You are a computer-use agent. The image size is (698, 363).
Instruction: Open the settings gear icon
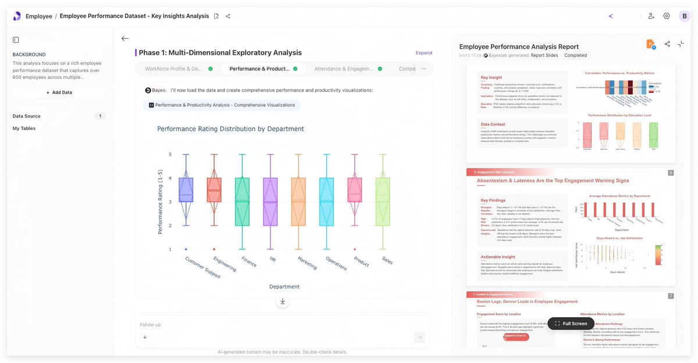pos(667,16)
